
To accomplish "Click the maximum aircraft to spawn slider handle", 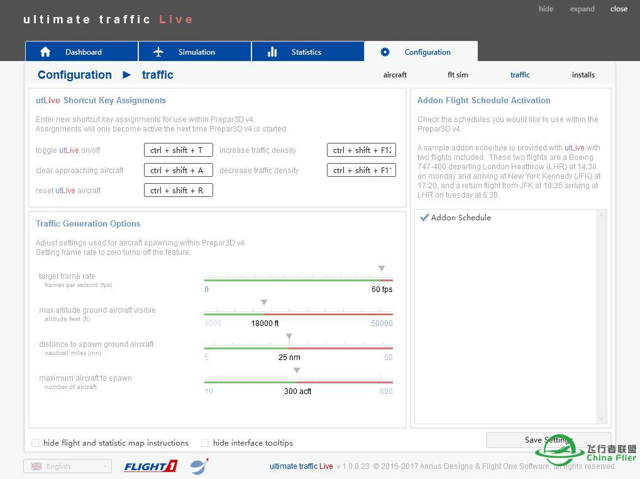I will click(297, 370).
